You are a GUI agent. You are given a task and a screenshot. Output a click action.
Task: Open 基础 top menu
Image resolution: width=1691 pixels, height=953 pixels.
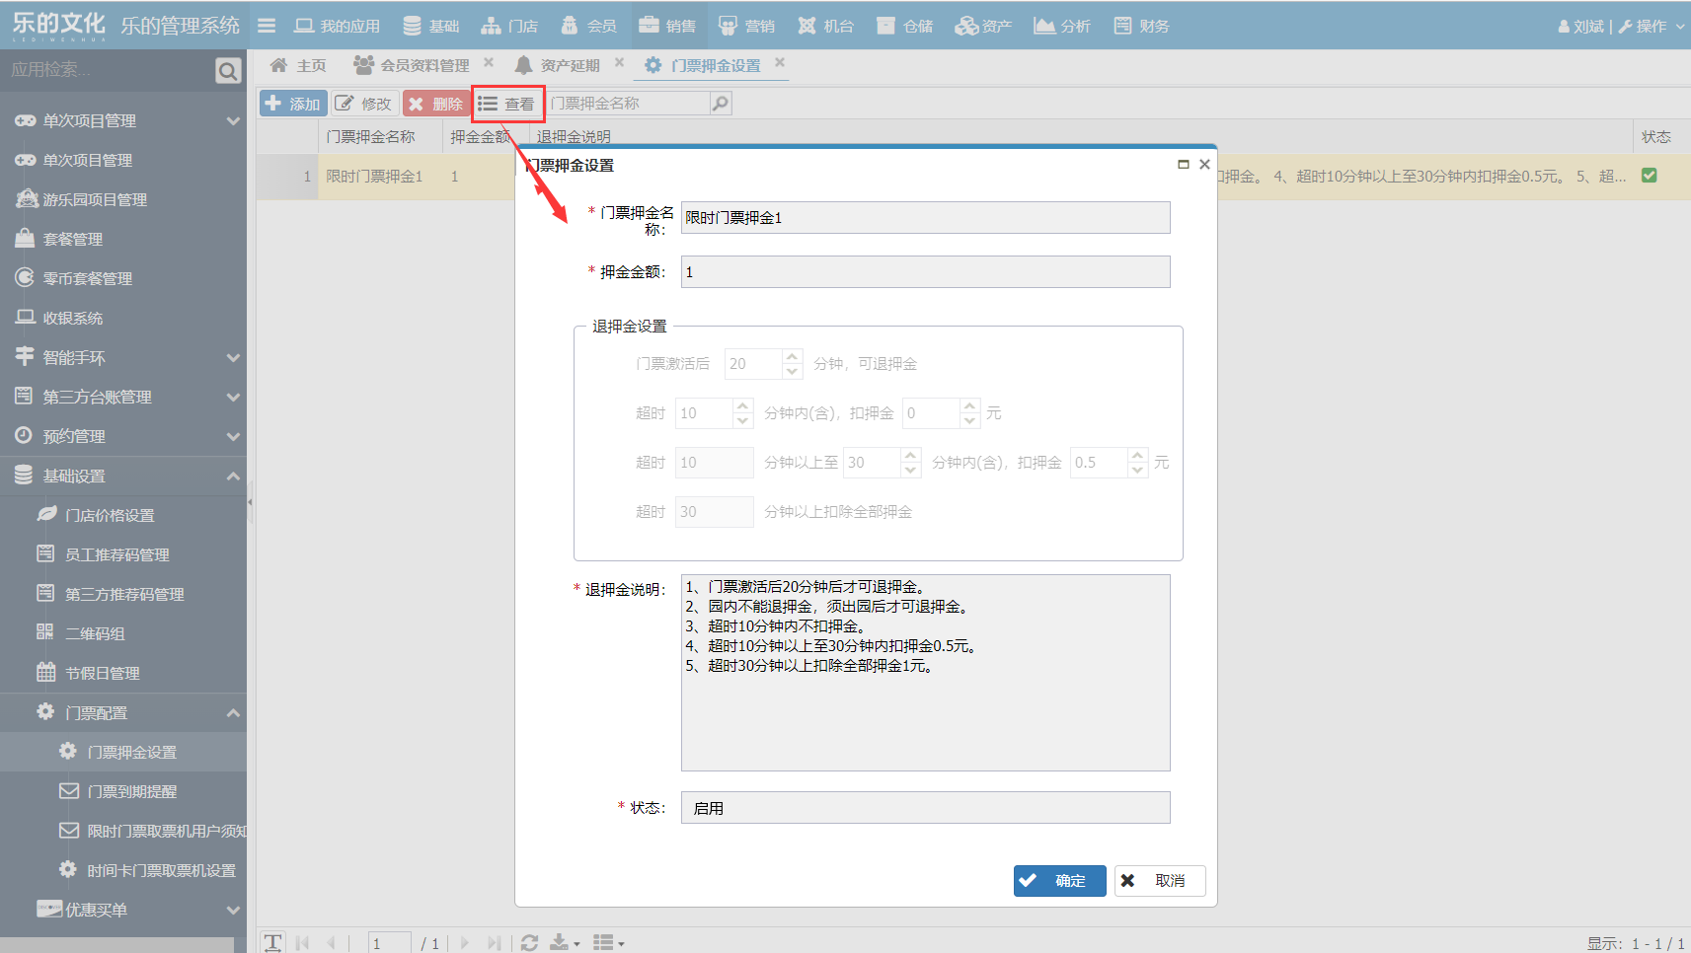[x=431, y=26]
